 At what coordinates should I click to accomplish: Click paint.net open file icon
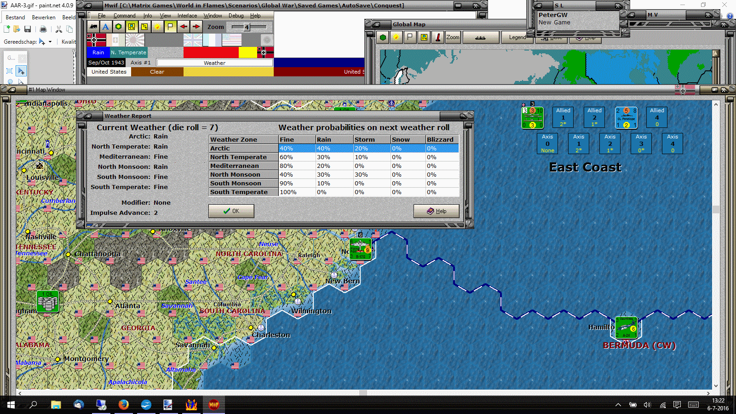[x=17, y=29]
